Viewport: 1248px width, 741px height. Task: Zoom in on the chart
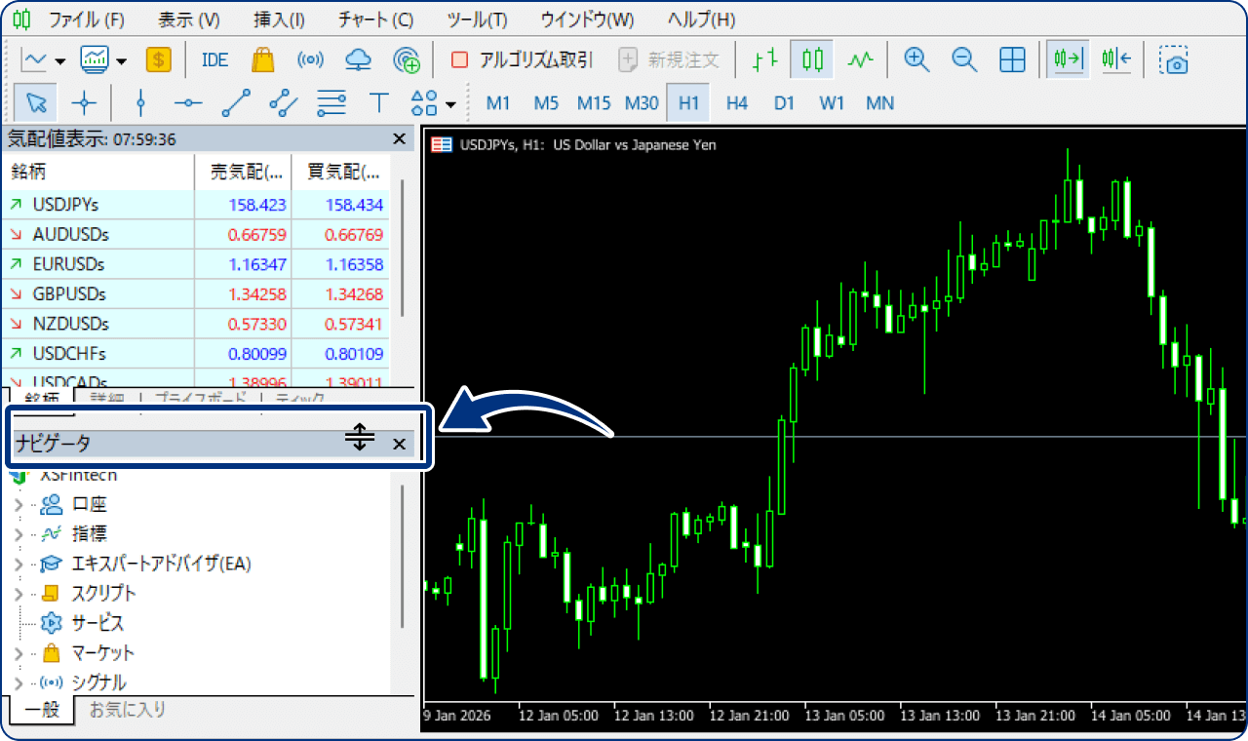pos(916,60)
